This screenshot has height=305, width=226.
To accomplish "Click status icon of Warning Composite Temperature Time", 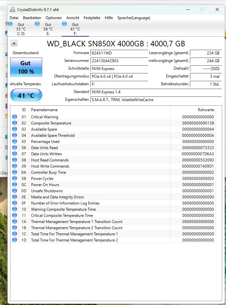I will (x=15, y=209).
